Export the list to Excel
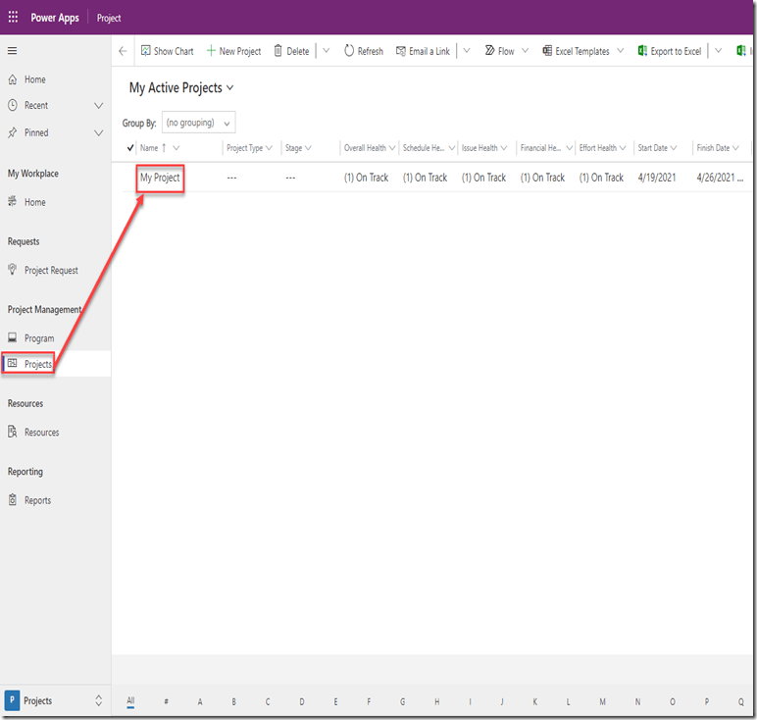 (669, 51)
